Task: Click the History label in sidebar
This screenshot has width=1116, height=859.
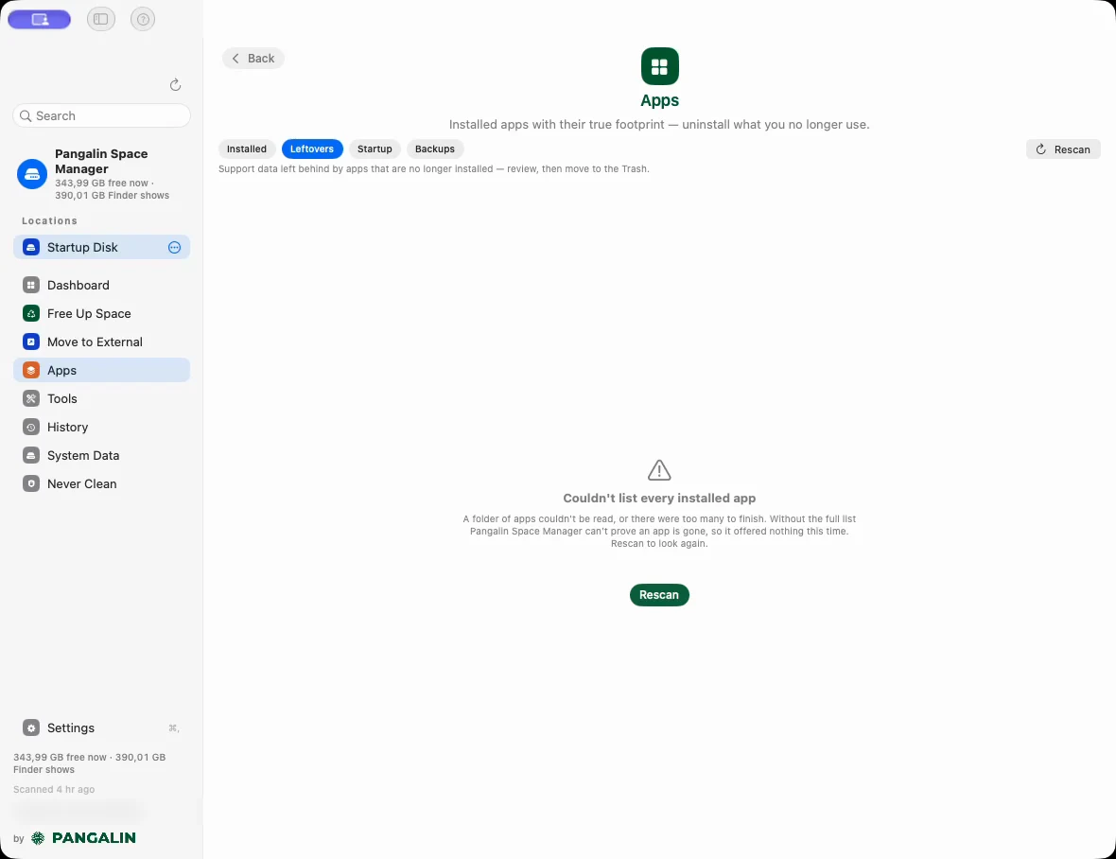Action: [67, 427]
